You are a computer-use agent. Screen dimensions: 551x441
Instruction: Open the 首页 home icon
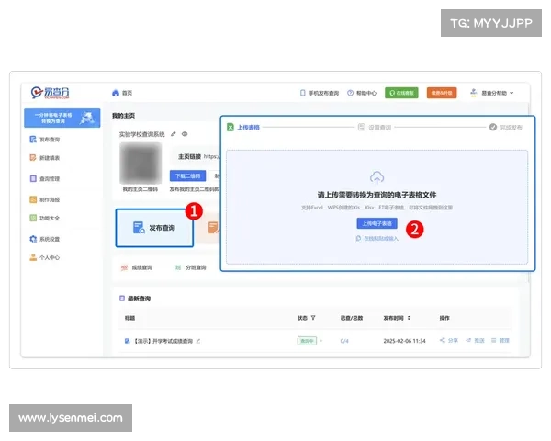116,93
